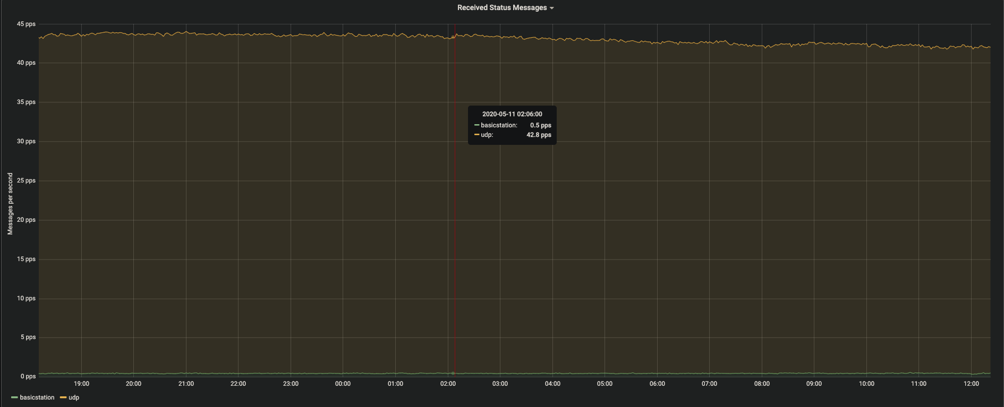Click the 25 pps y-axis label

pos(26,180)
